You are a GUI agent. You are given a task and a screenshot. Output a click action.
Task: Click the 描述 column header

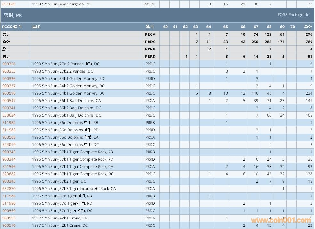(x=36, y=27)
